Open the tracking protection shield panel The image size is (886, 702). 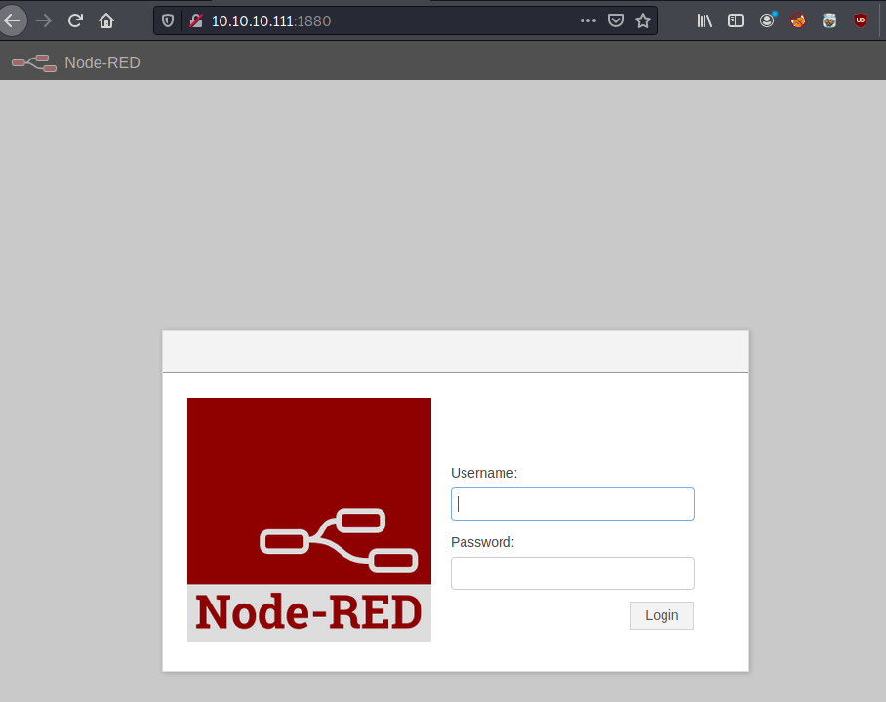(167, 19)
